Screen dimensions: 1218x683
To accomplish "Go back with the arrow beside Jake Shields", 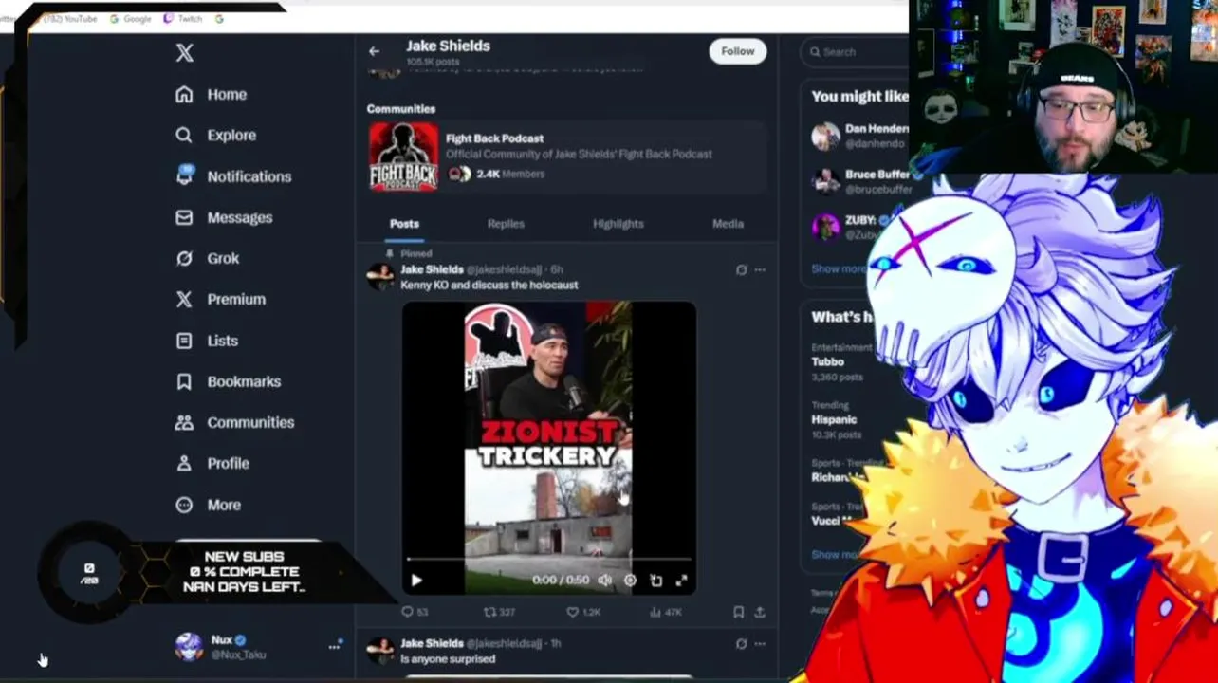I will (x=374, y=51).
